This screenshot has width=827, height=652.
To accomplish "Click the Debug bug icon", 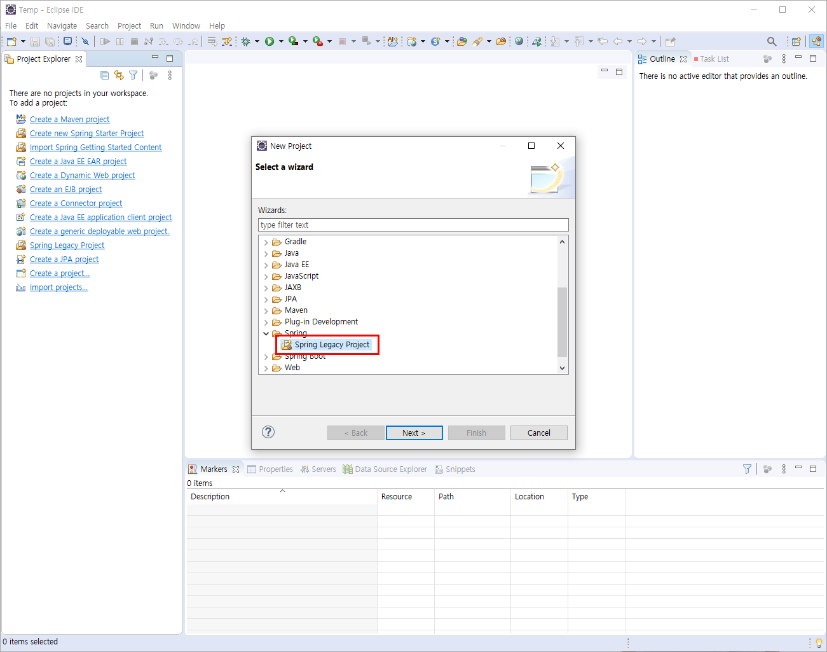I will [245, 41].
